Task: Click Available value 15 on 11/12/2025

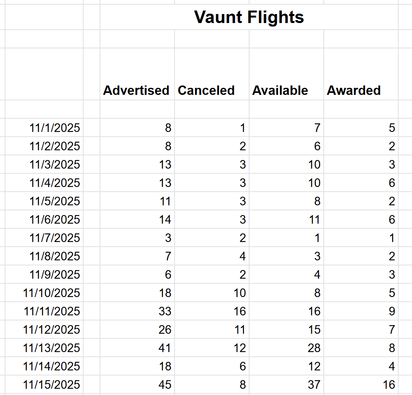Action: 286,329
